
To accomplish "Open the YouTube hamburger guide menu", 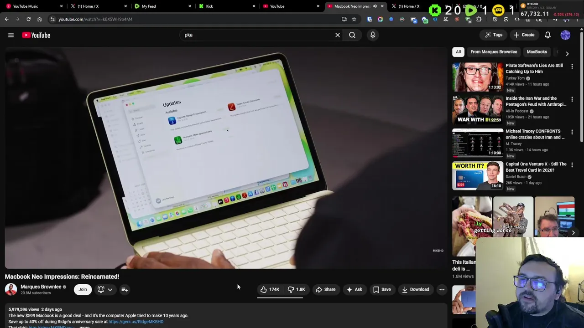I will (11, 35).
